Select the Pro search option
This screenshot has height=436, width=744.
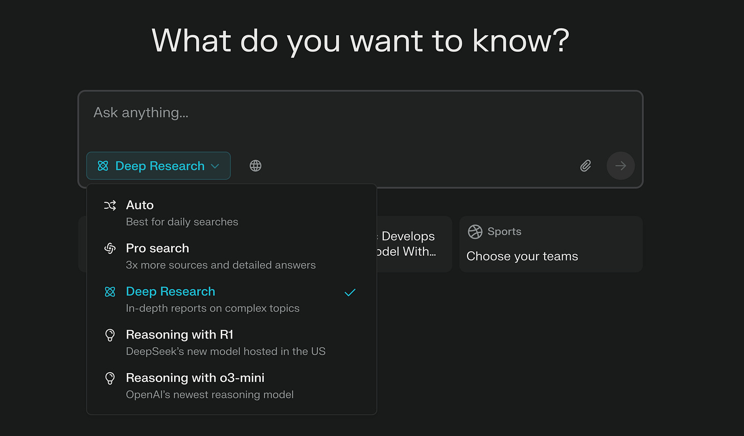click(x=231, y=256)
